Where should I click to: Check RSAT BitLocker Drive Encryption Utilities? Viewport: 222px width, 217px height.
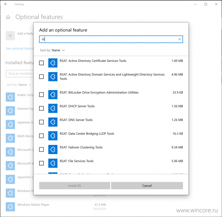41,95
